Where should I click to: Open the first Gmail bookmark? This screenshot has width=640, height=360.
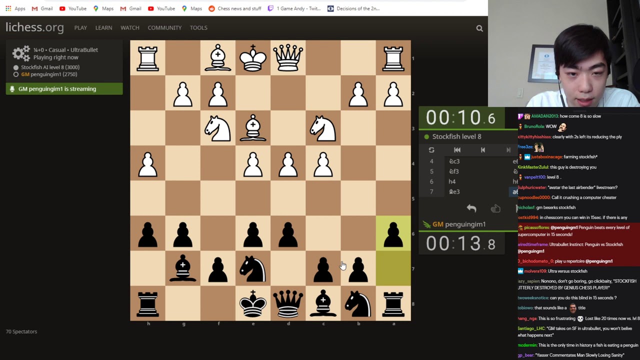[42, 8]
